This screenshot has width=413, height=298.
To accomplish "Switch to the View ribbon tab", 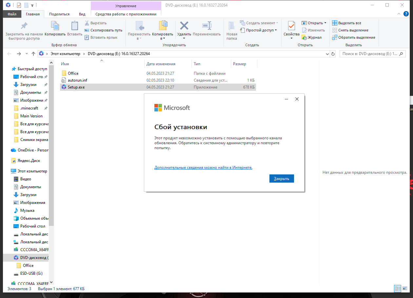I will click(82, 14).
